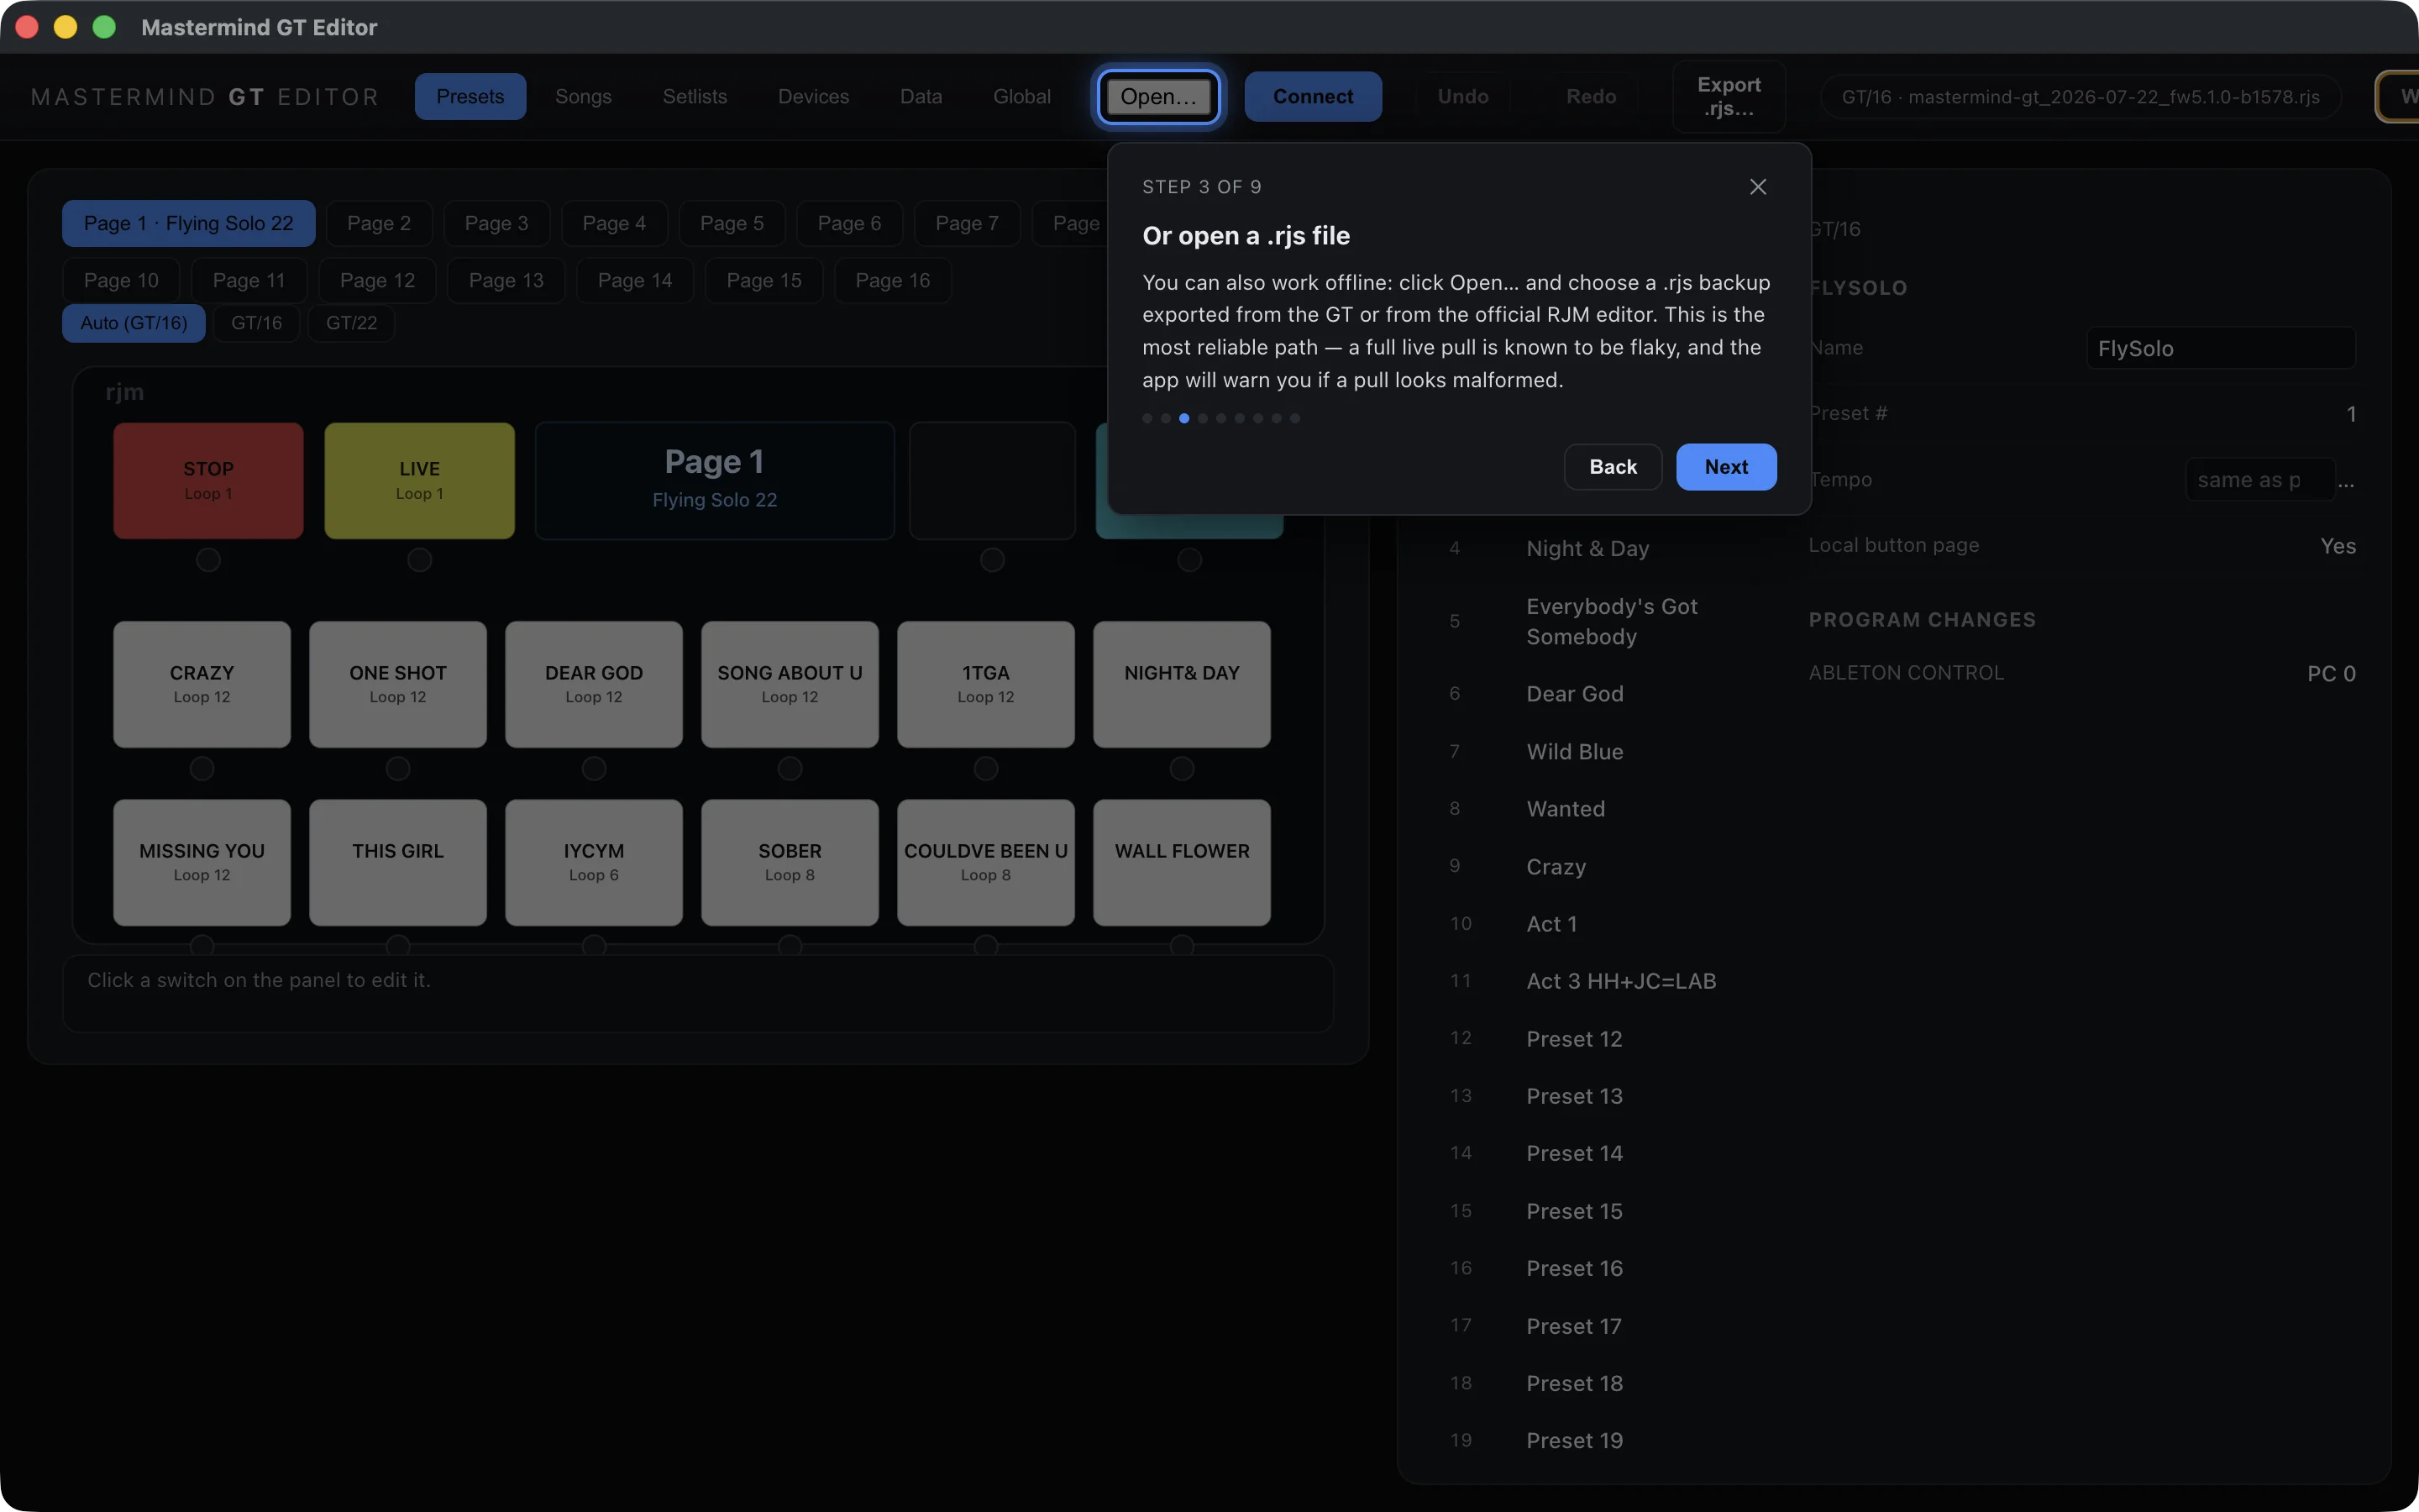Click the THIS GIRL switch

[x=398, y=862]
